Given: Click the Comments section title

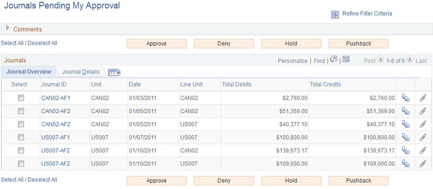Looking at the screenshot, I should point(27,29).
